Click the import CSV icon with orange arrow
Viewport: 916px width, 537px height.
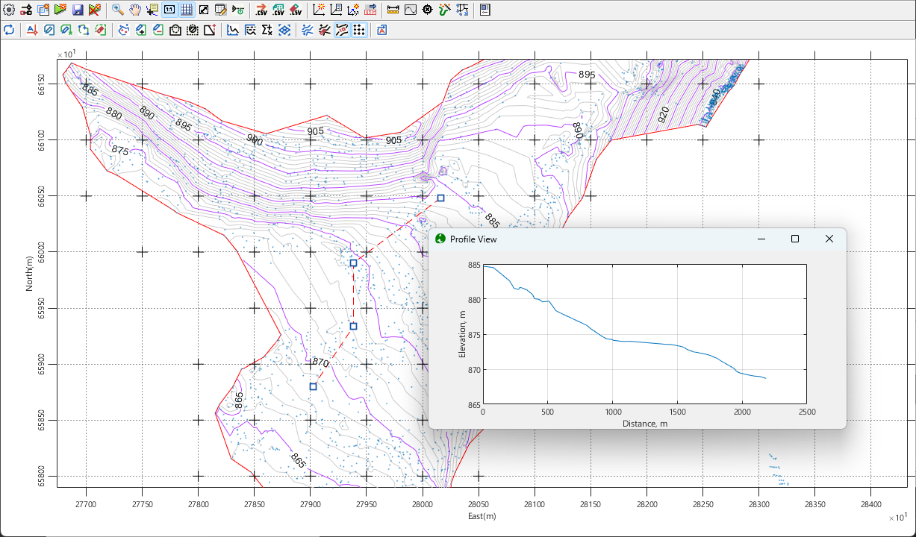(261, 10)
